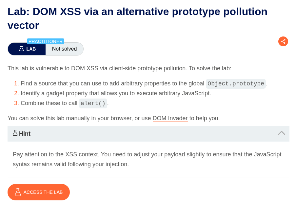The height and width of the screenshot is (203, 296).
Task: Click the flask icon in LAB badge
Action: tap(21, 49)
